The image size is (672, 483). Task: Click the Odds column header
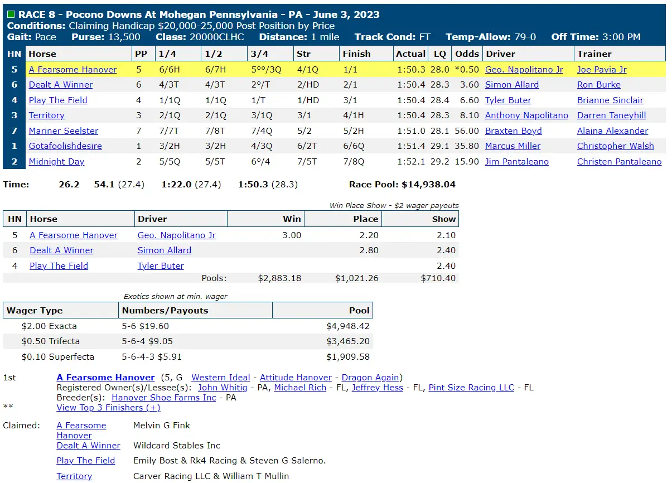(467, 54)
